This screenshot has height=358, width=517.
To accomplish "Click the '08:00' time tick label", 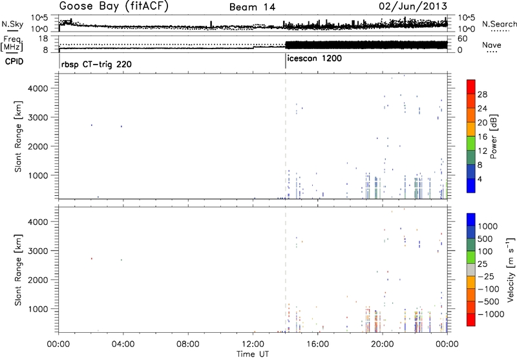I will point(188,344).
